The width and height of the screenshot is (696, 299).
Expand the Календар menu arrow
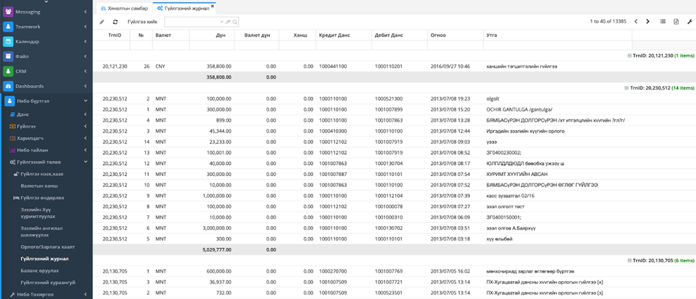pos(85,42)
